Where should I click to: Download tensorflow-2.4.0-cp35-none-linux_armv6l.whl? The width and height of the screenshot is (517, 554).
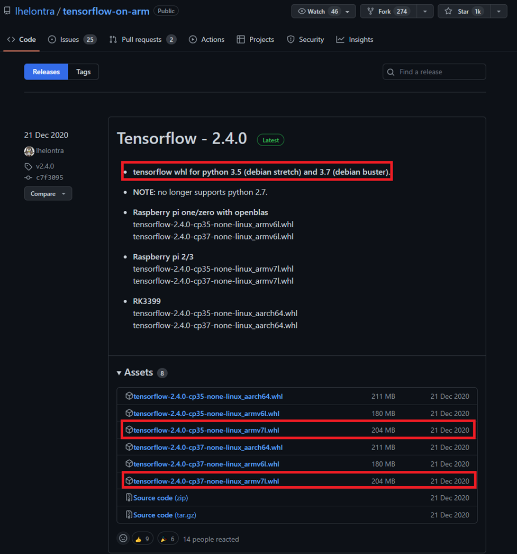pyautogui.click(x=206, y=413)
